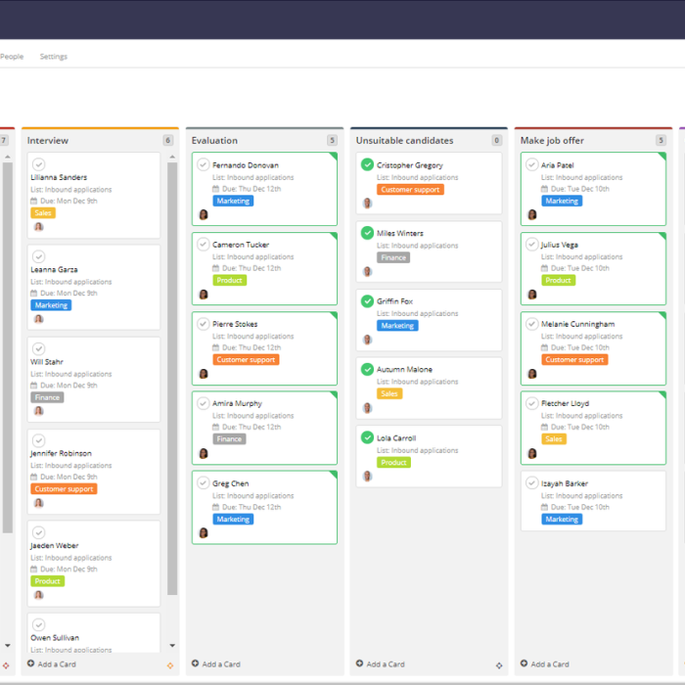Click orange Customer support label on Pierre Stokes card
685x685 pixels.
(247, 360)
